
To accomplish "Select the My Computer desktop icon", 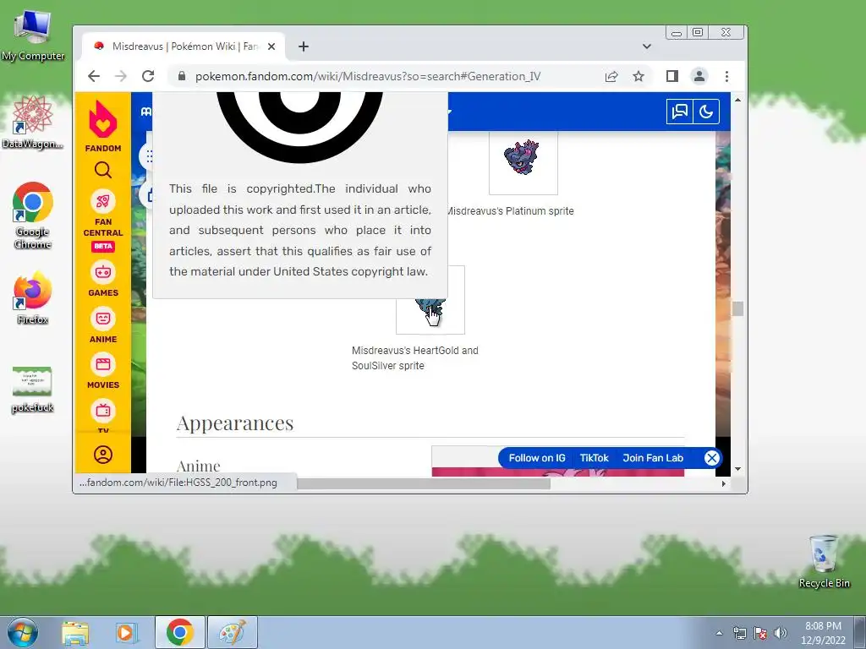I will tap(33, 36).
